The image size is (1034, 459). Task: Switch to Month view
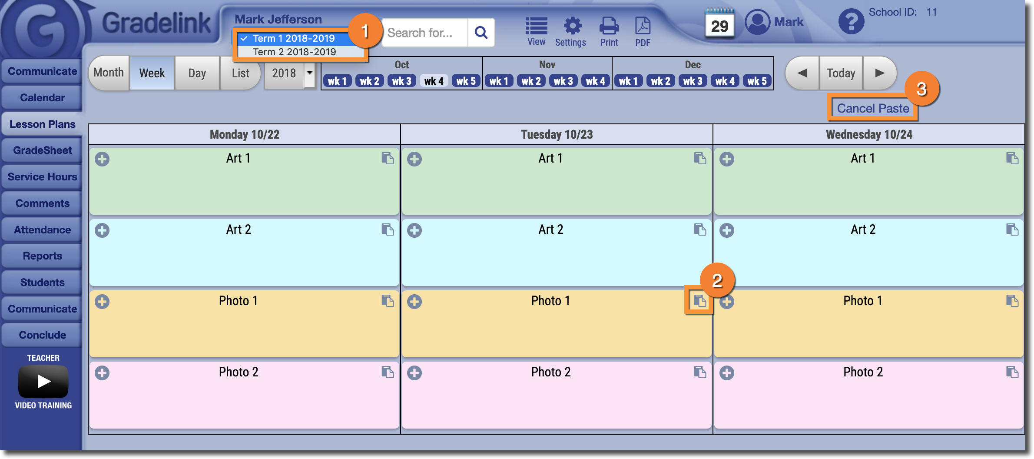108,73
